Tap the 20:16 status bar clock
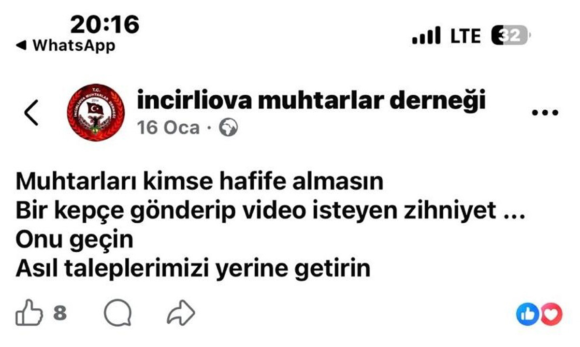 105,24
